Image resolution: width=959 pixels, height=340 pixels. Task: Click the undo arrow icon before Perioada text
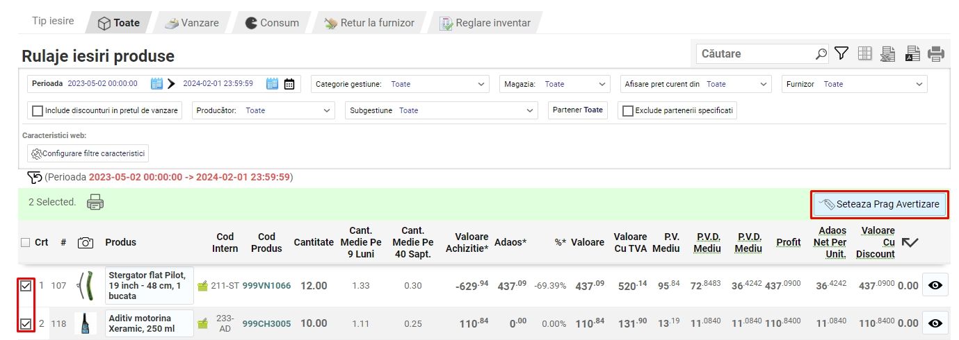point(35,178)
